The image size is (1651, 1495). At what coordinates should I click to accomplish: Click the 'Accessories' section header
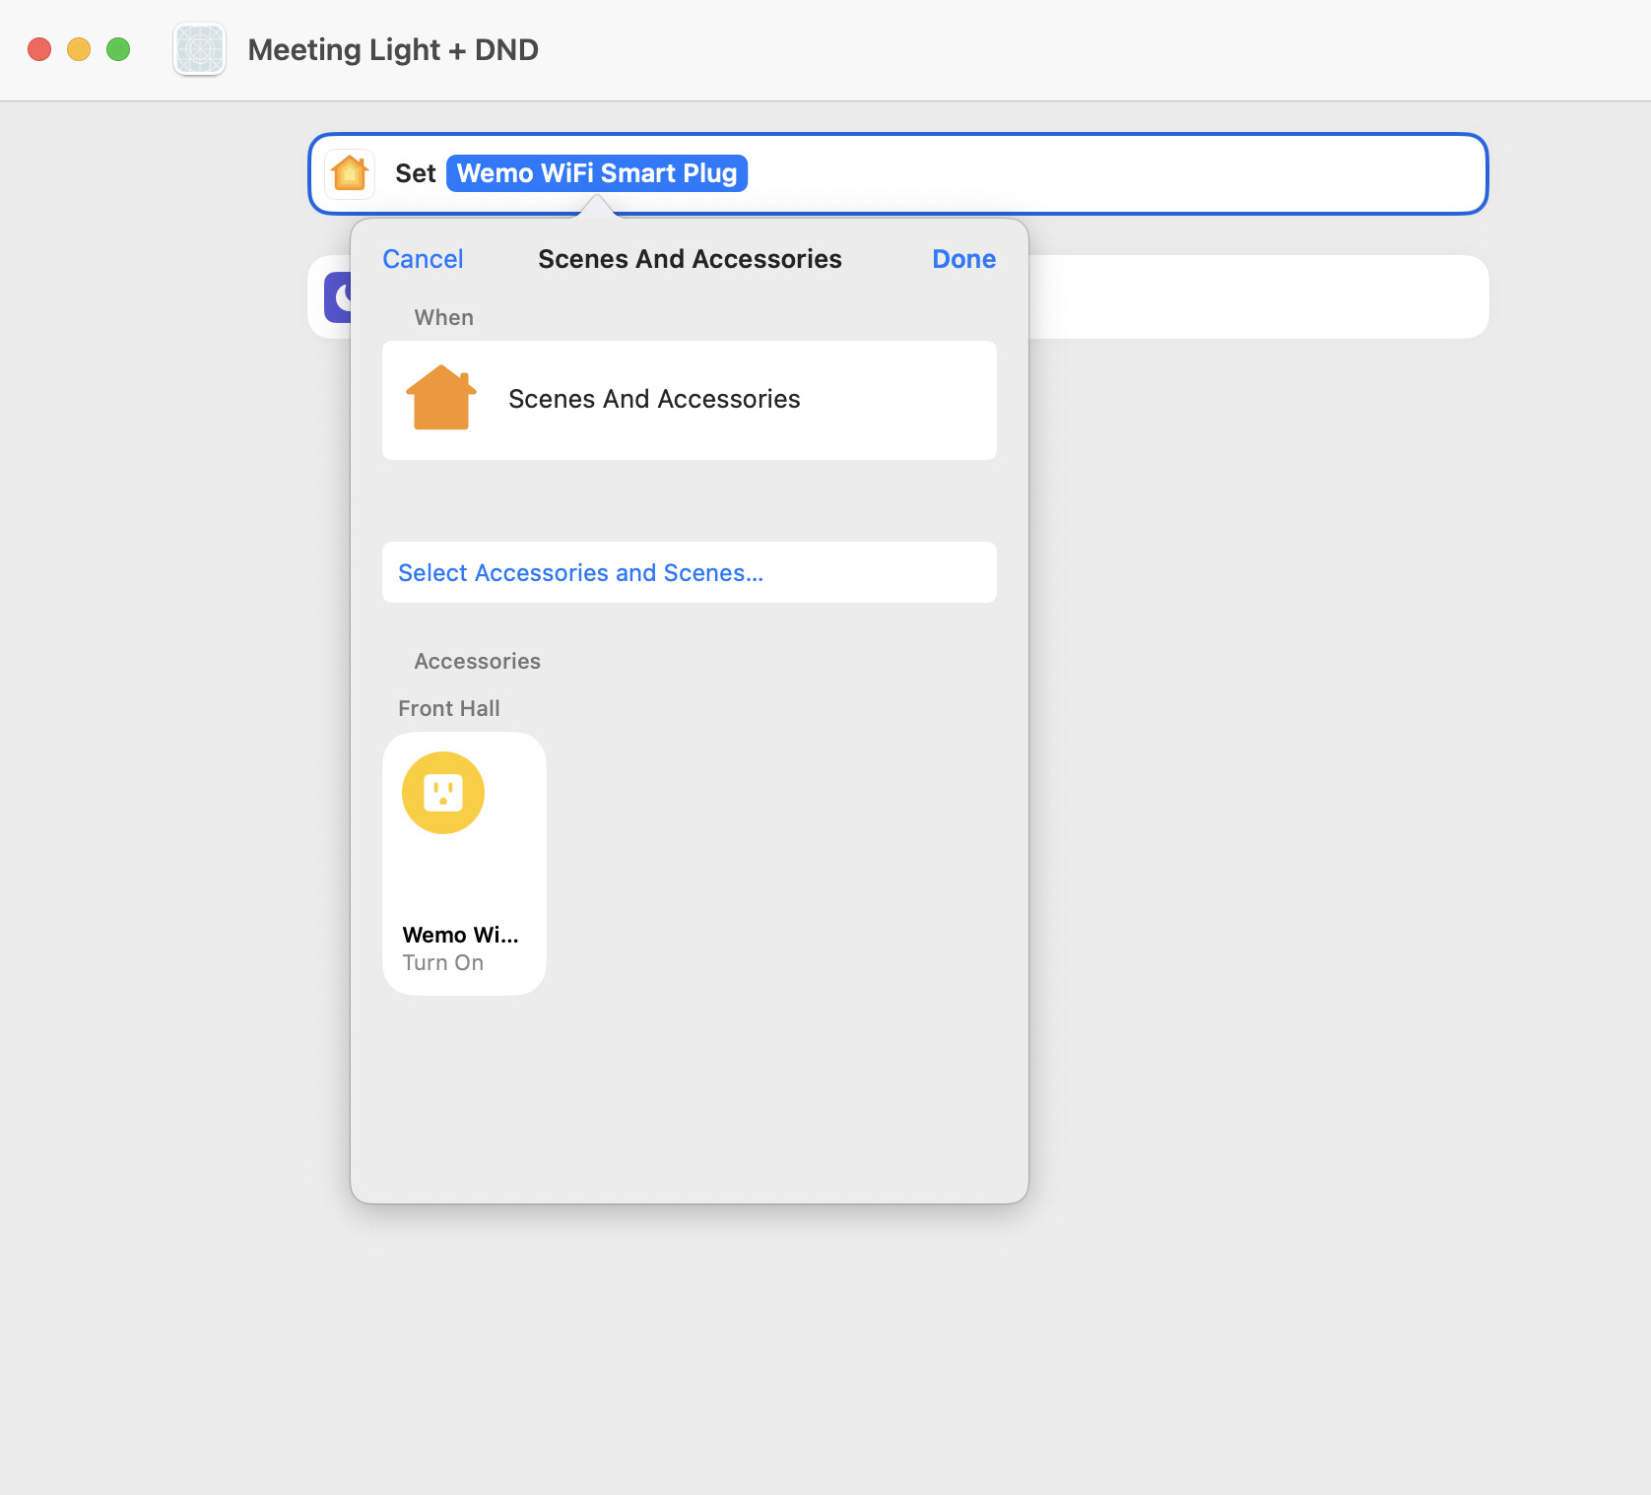[x=478, y=661]
